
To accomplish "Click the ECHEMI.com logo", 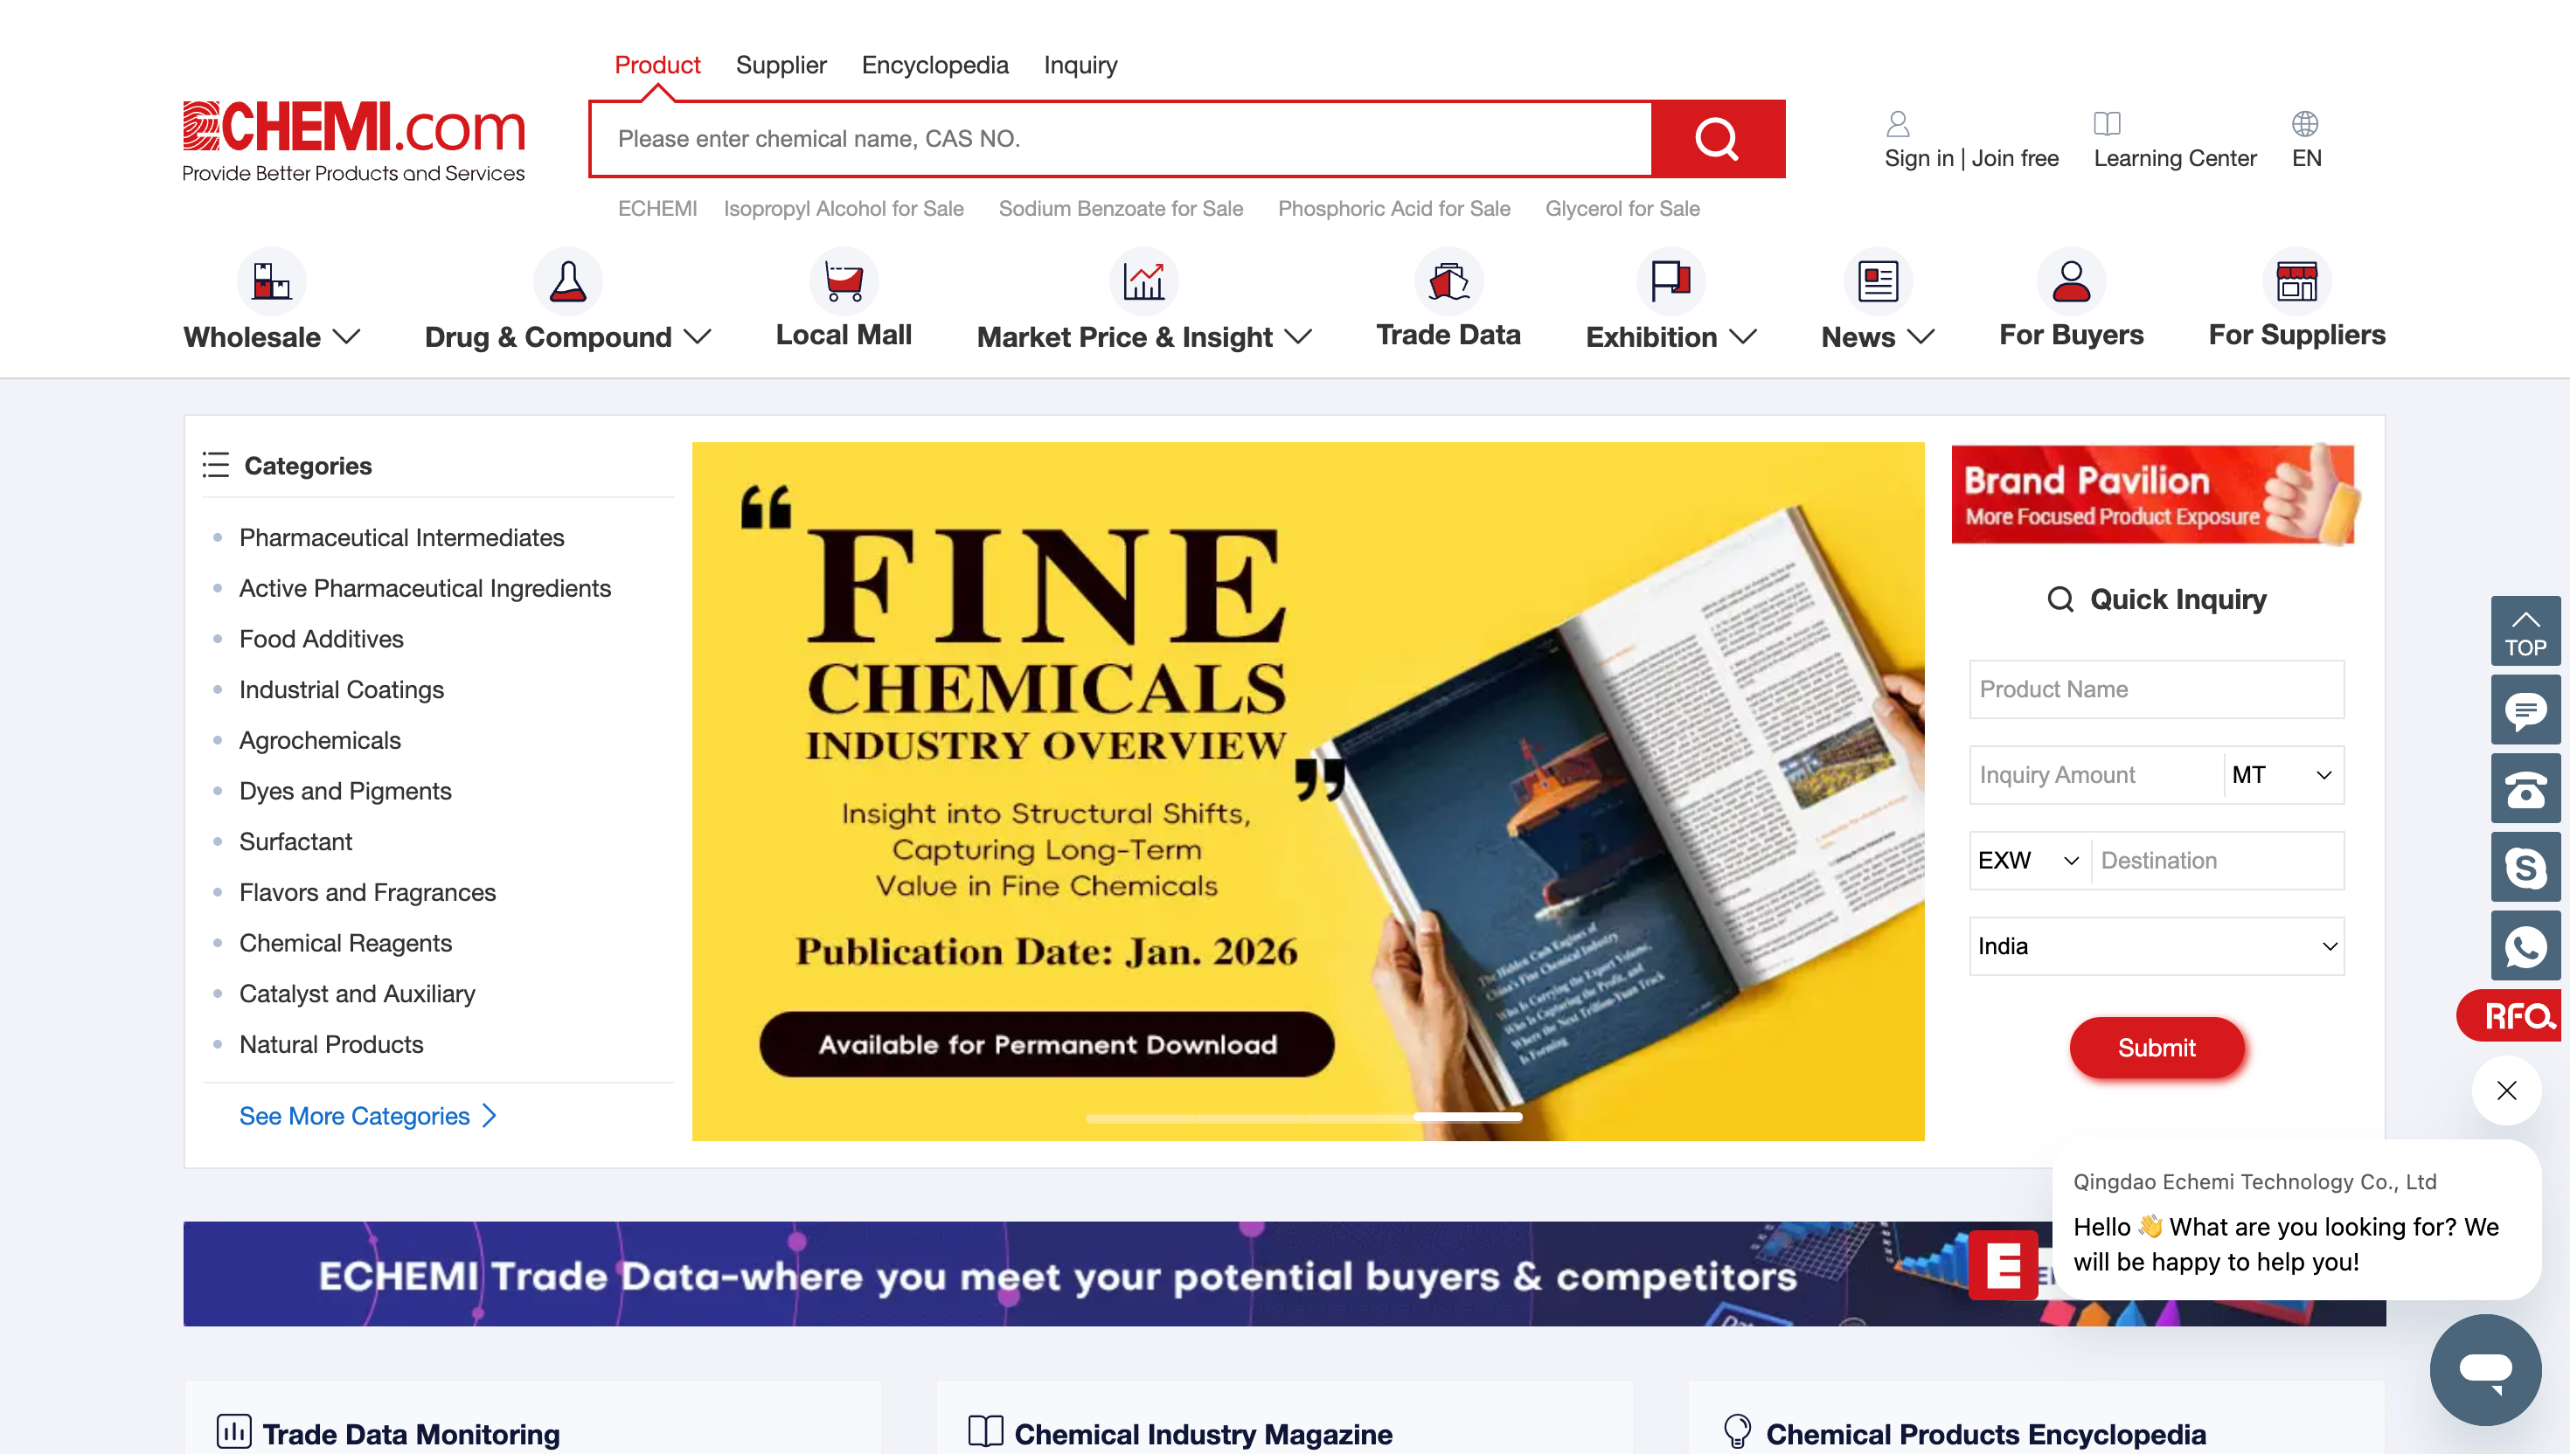I will (353, 140).
